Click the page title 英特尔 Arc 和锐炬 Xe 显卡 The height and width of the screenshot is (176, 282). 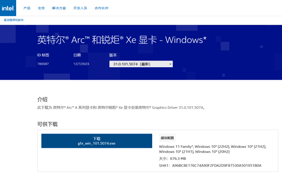pyautogui.click(x=122, y=40)
